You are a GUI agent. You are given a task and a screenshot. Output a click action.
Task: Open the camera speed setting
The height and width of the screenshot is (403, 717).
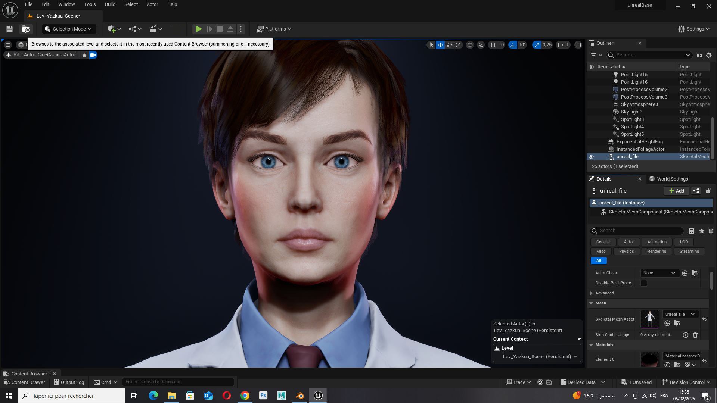point(563,45)
